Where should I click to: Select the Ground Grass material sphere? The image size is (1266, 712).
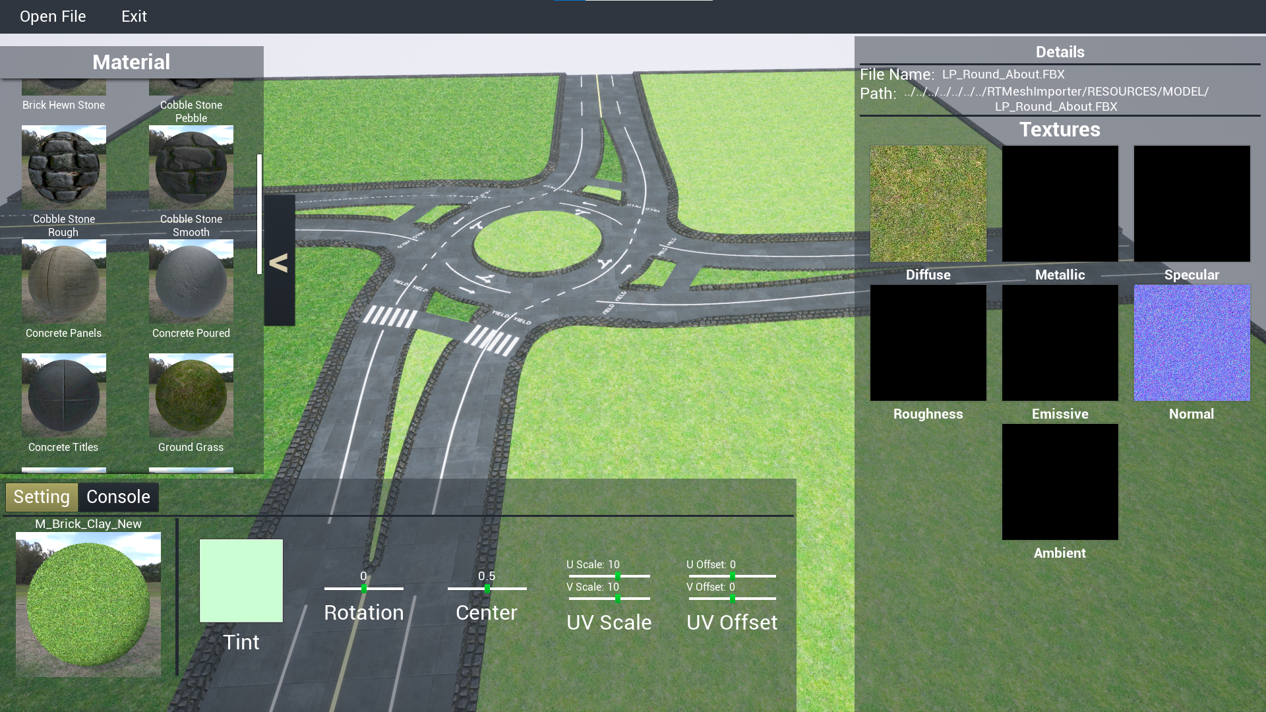[191, 395]
